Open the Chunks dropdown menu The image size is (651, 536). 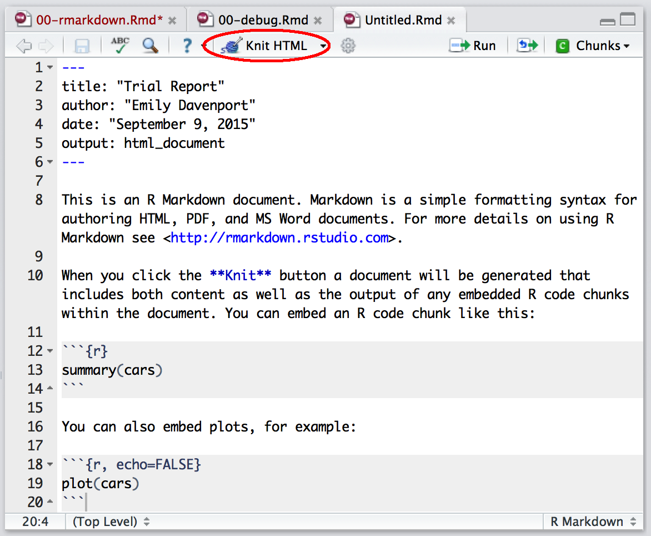pos(593,46)
